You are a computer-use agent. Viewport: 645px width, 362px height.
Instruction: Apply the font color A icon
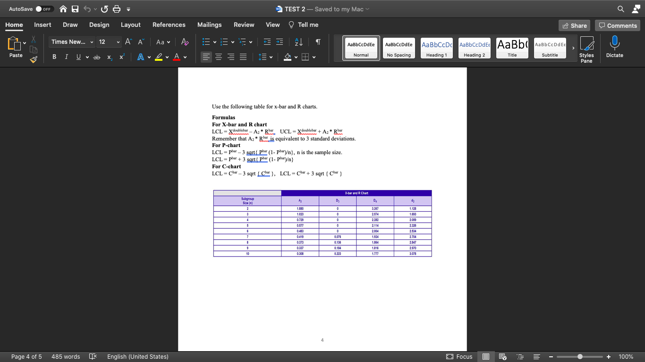(177, 57)
